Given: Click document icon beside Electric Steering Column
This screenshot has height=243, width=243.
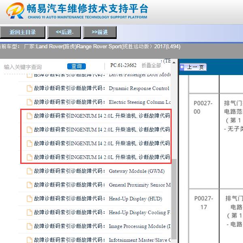Looking at the screenshot, I should pyautogui.click(x=30, y=102).
